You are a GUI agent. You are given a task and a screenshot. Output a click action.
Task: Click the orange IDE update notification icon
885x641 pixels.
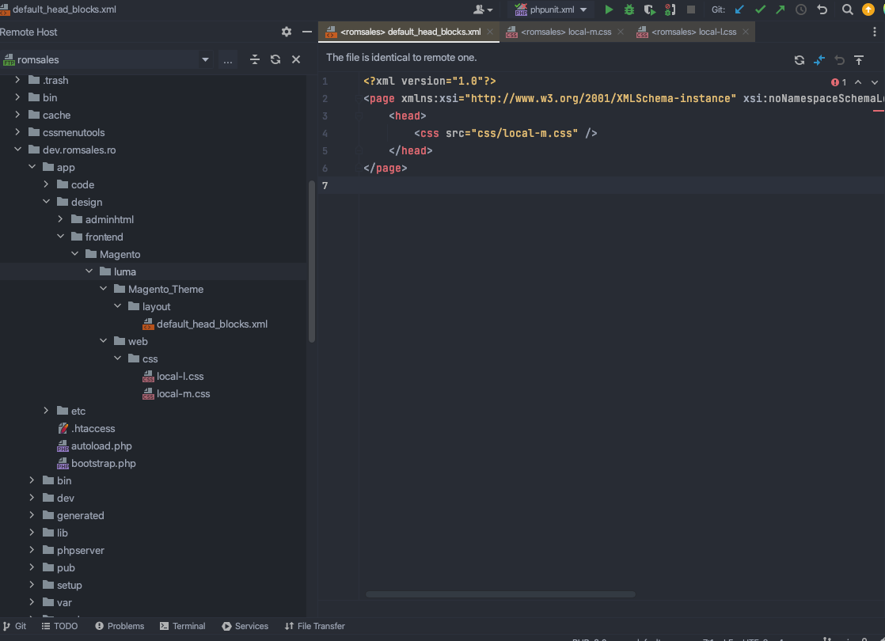pyautogui.click(x=868, y=9)
